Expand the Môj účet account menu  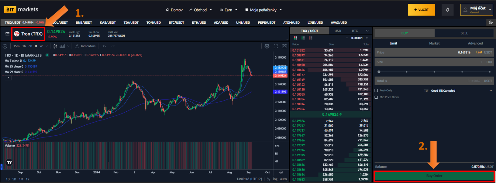tap(476, 10)
